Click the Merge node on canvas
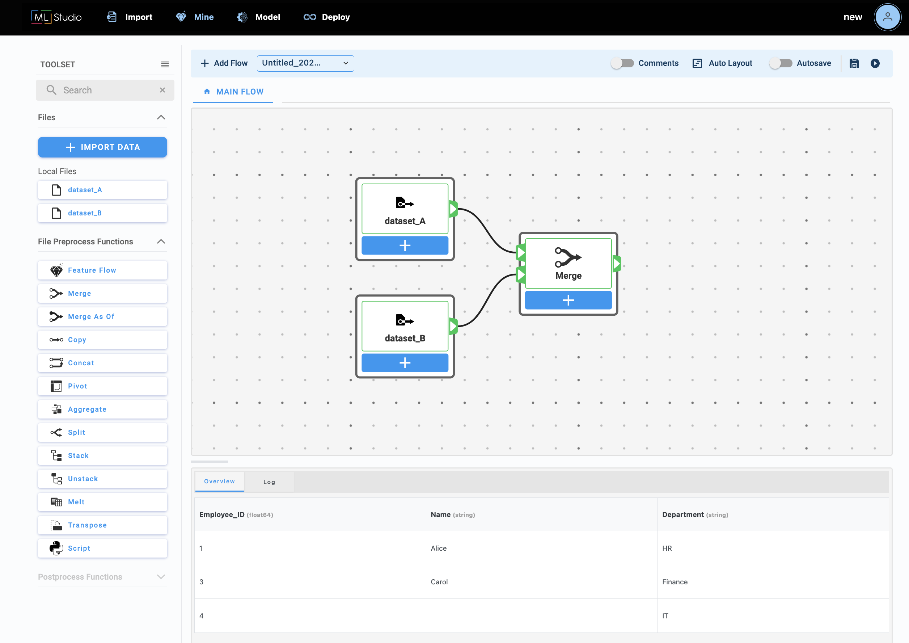The height and width of the screenshot is (643, 909). pos(568,264)
